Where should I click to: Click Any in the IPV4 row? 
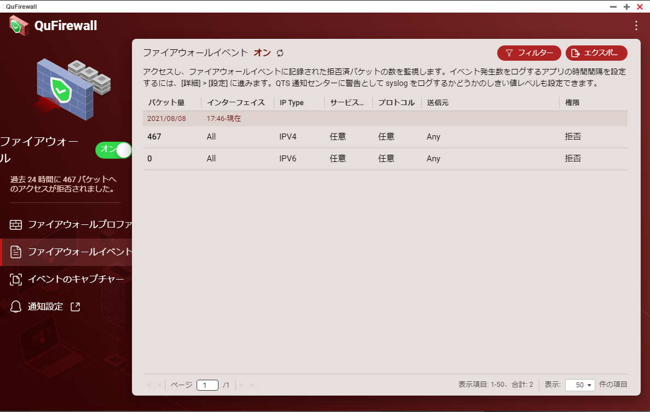(x=433, y=137)
